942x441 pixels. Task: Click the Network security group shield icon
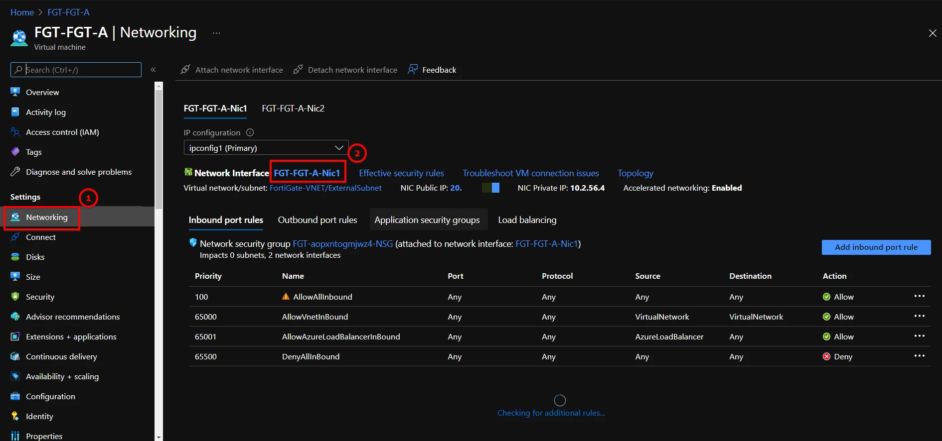tap(193, 243)
